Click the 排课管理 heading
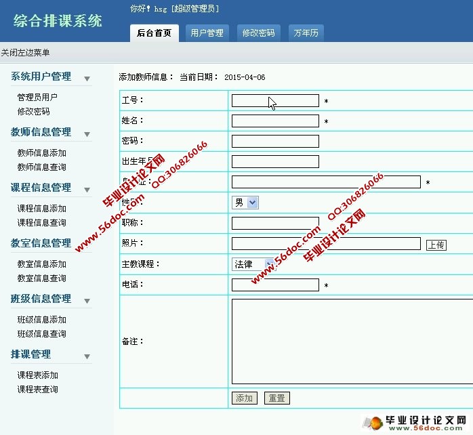Viewport: 473px width, 435px height. pyautogui.click(x=30, y=354)
